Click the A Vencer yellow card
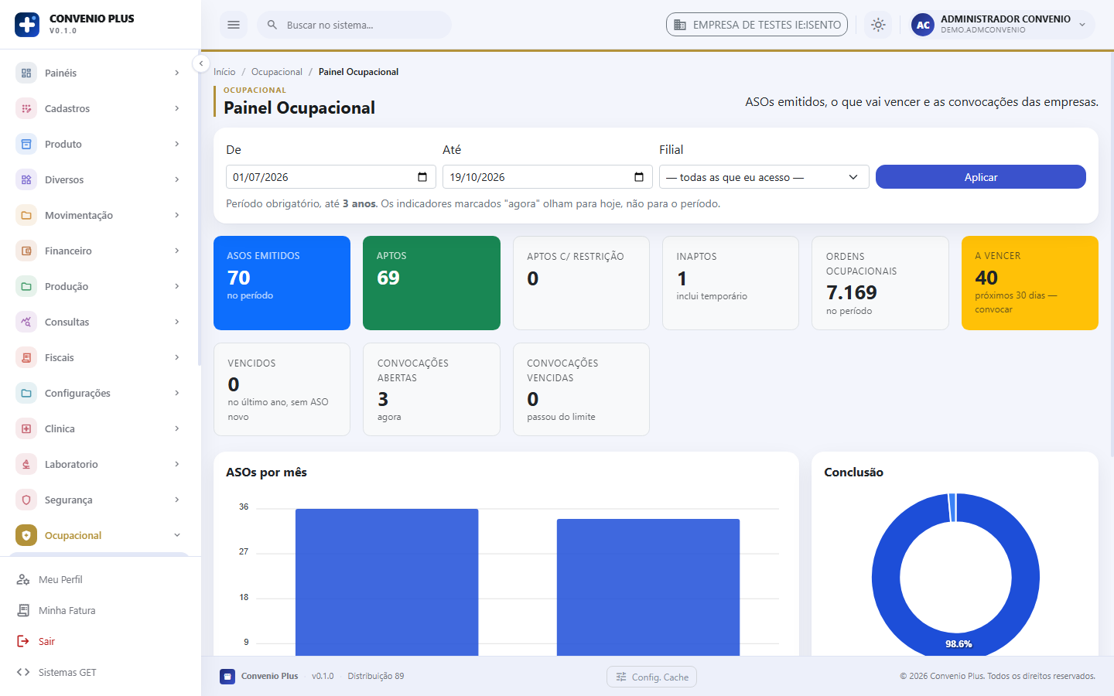This screenshot has height=696, width=1114. click(x=1030, y=283)
